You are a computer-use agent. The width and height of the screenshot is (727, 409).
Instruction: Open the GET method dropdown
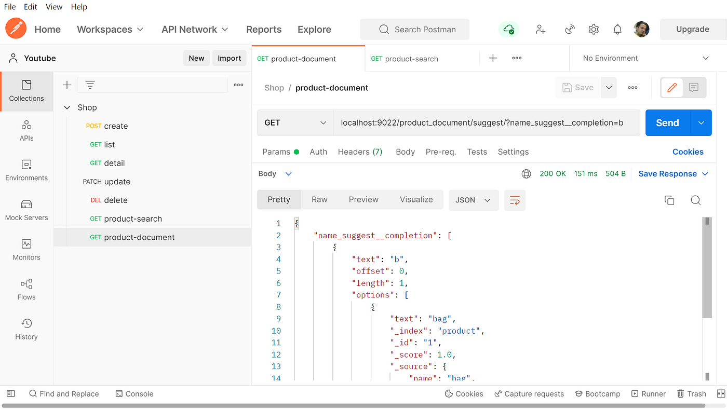tap(295, 123)
